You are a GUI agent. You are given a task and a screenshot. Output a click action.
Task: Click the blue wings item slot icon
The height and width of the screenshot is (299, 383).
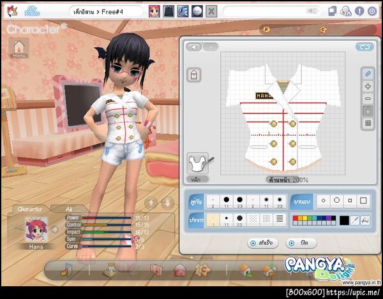pyautogui.click(x=183, y=11)
